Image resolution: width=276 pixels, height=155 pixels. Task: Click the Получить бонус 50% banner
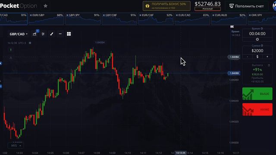pos(166,6)
